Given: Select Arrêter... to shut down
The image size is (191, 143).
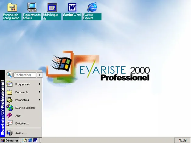Looking at the screenshot, I should [23, 133].
